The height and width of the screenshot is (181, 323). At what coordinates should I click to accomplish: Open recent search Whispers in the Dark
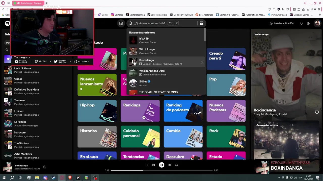pyautogui.click(x=166, y=73)
